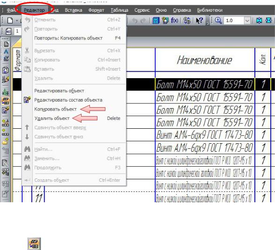Open the Таблица menu
275x250 pixels.
tap(119, 10)
